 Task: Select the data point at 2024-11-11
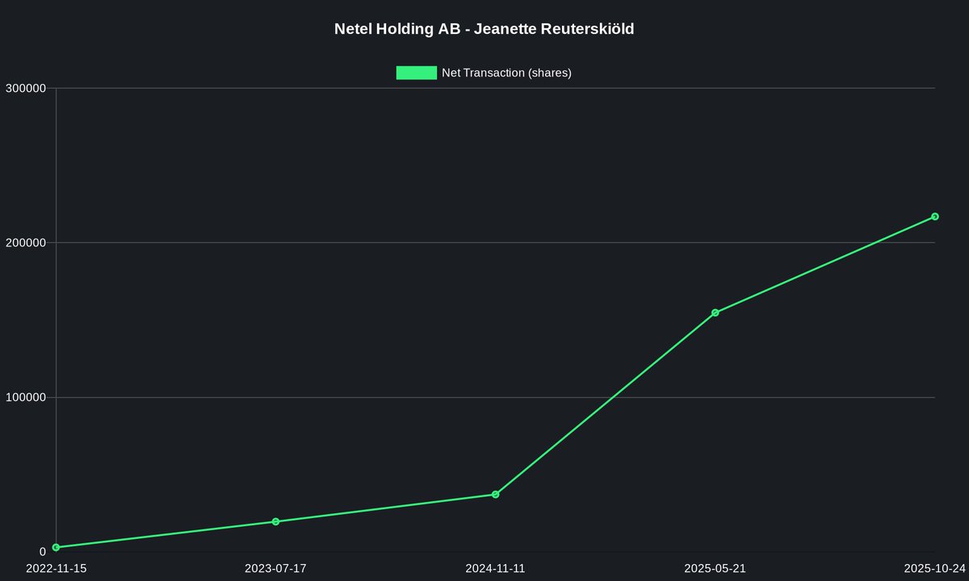(495, 494)
